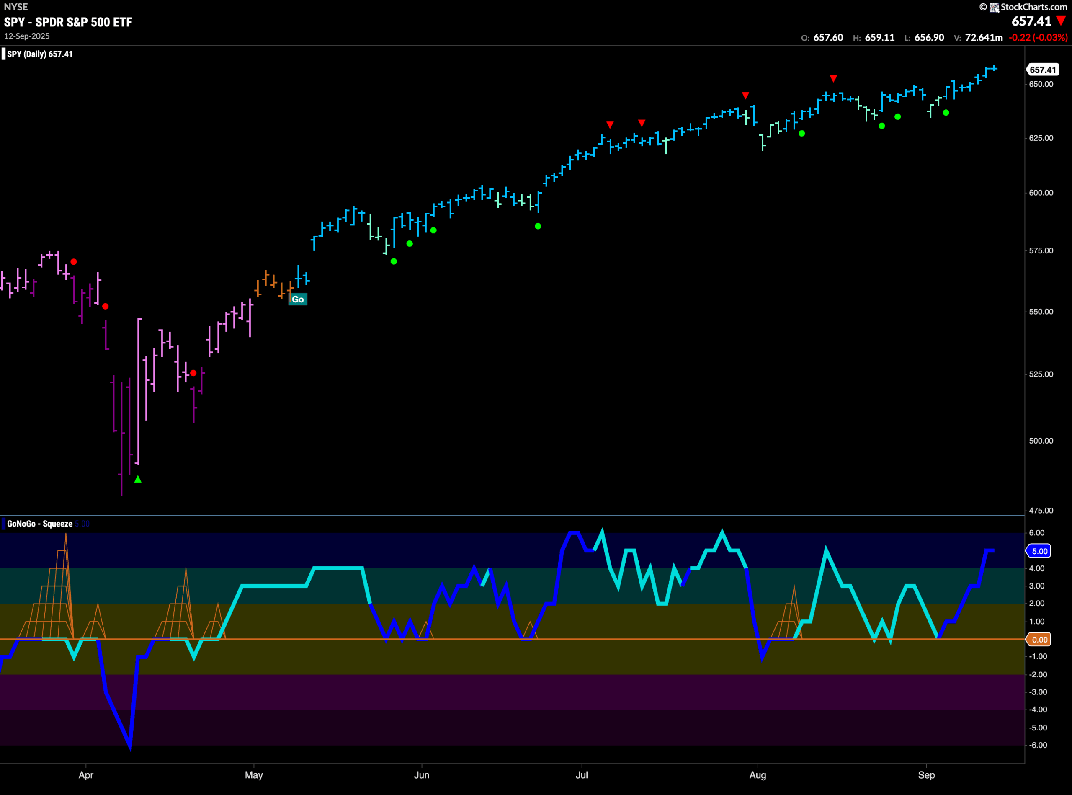Click the NYSE exchange label
Screen dimensions: 1072x795
pos(16,7)
